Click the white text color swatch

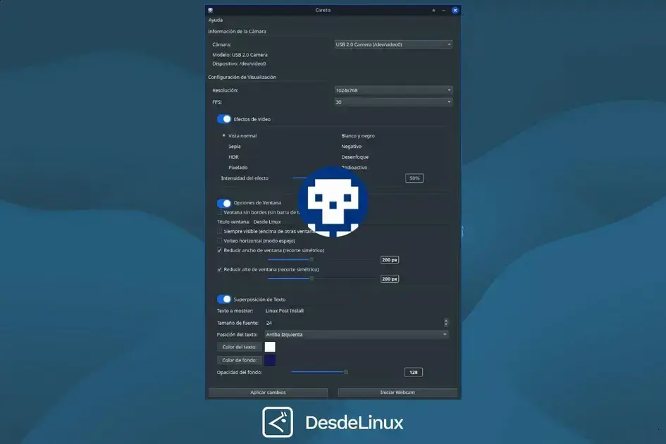(x=270, y=347)
